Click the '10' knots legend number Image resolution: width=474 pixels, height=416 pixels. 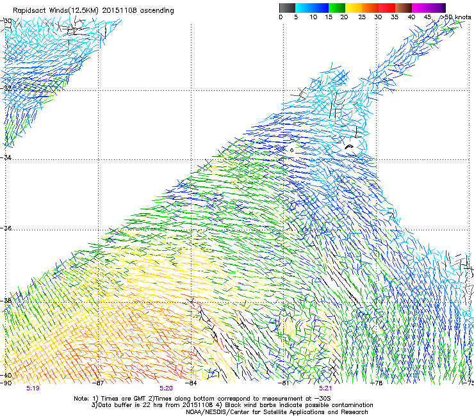[x=313, y=17]
